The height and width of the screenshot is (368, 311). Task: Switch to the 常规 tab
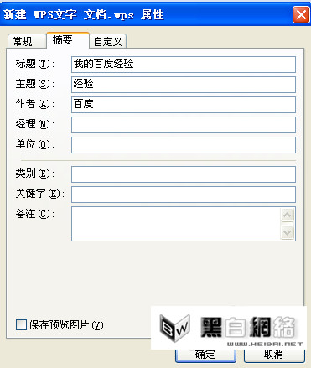coord(27,41)
